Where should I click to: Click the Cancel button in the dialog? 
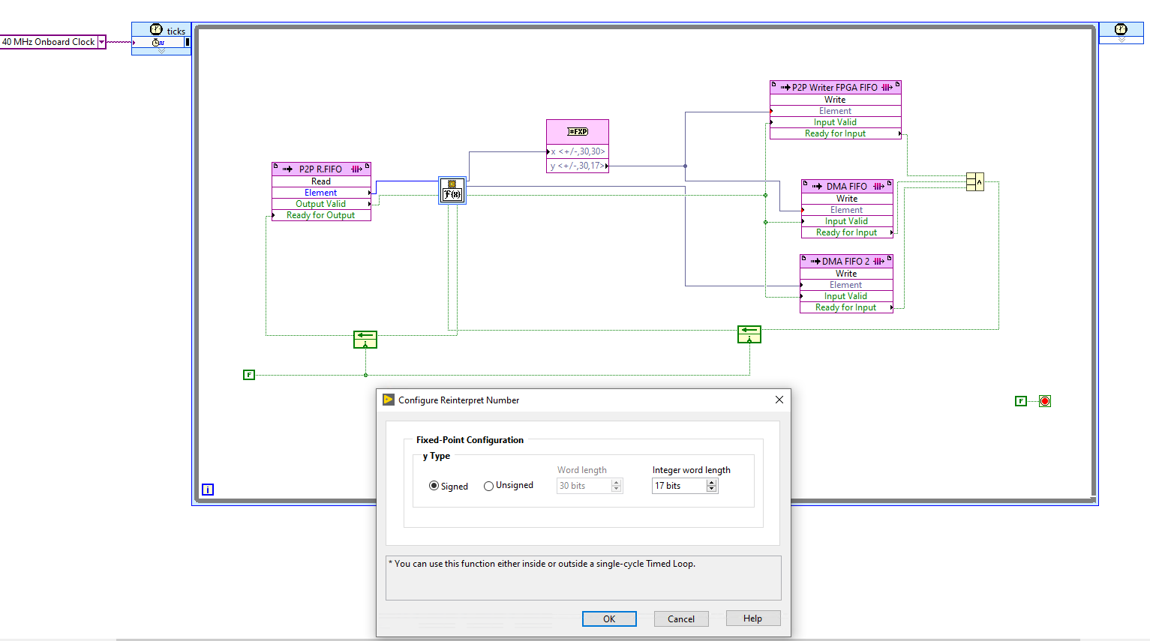tap(680, 618)
